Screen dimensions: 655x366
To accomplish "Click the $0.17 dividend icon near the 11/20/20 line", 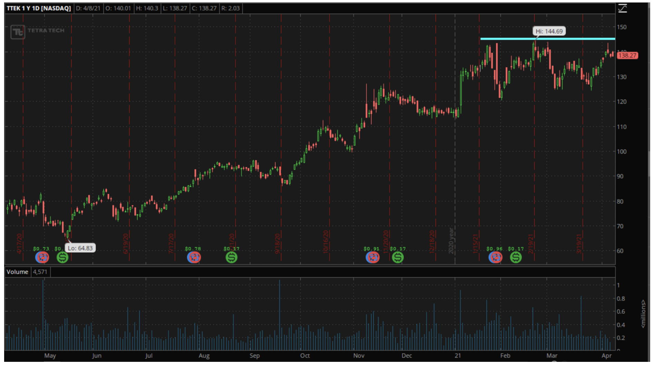I will click(x=398, y=257).
